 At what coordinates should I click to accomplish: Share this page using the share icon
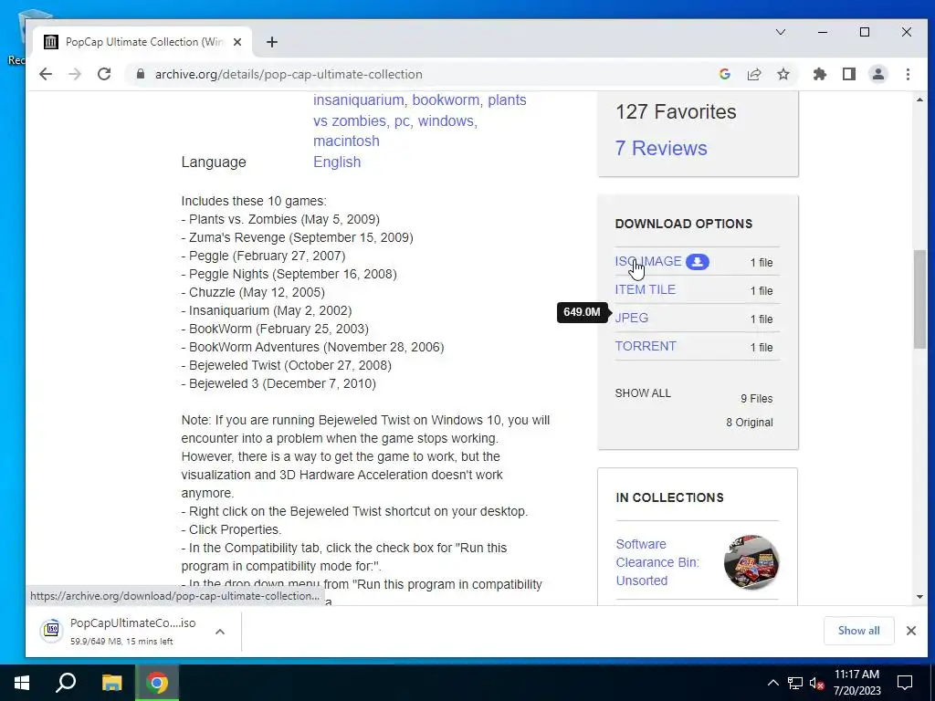click(x=753, y=74)
